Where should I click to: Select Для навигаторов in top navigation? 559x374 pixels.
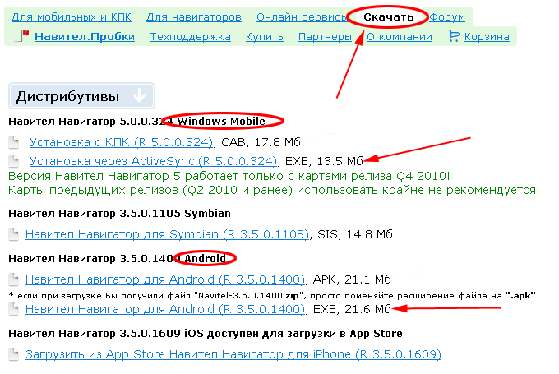coord(194,16)
